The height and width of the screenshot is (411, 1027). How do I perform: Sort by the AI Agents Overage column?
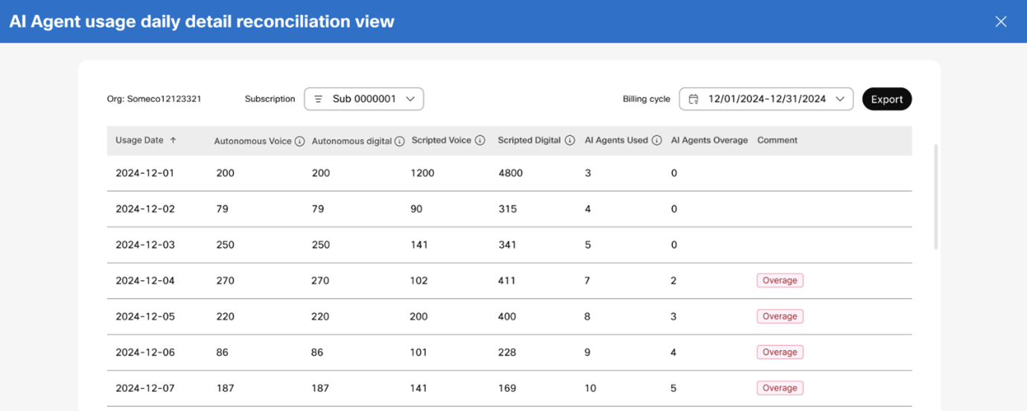(709, 140)
